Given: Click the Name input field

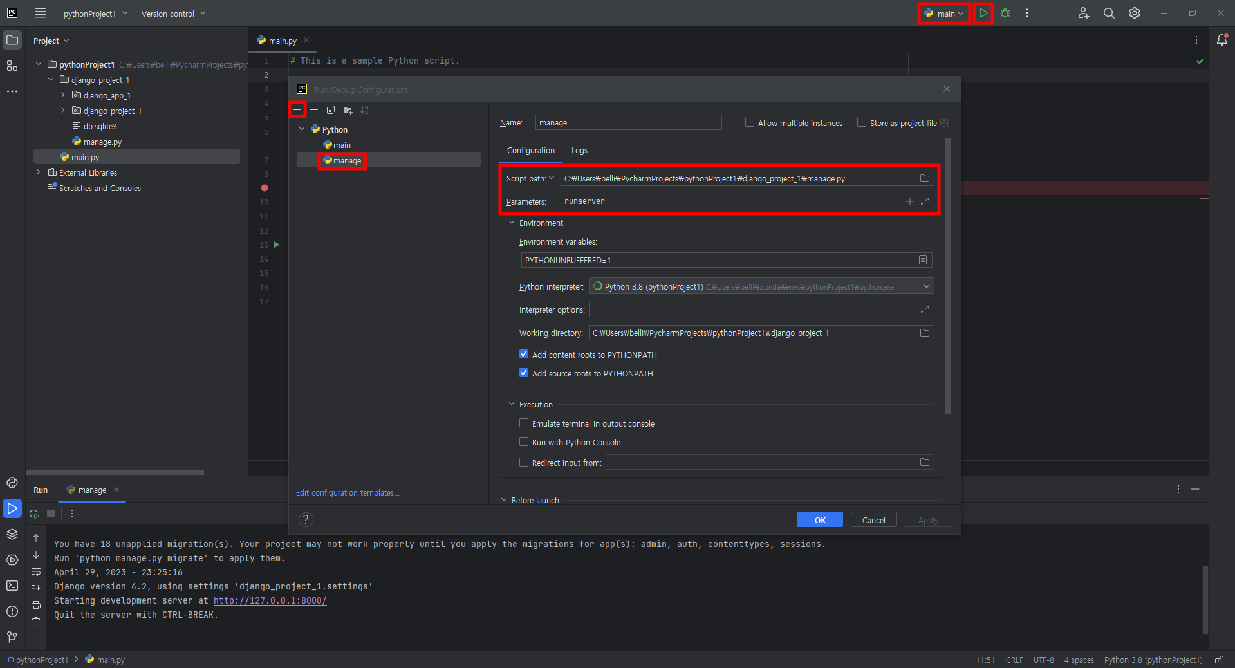Looking at the screenshot, I should pos(628,122).
